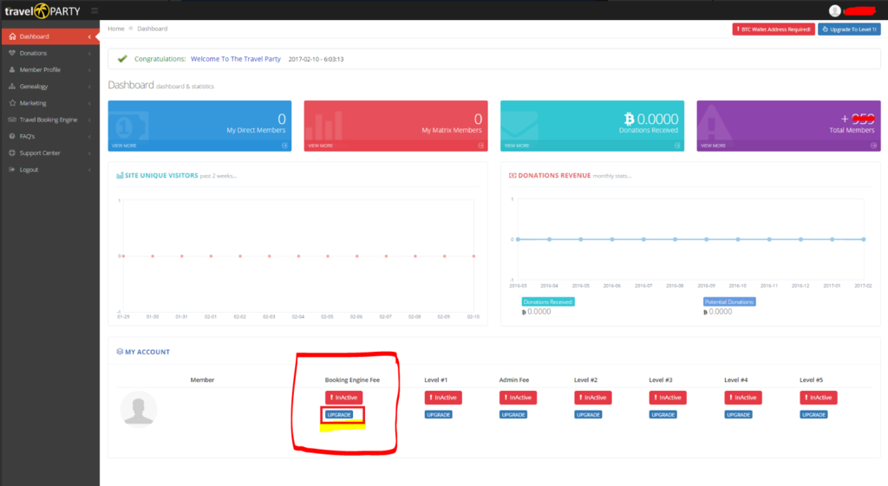Click the Dashboard breadcrumb link
Image resolution: width=888 pixels, height=486 pixels.
click(153, 29)
